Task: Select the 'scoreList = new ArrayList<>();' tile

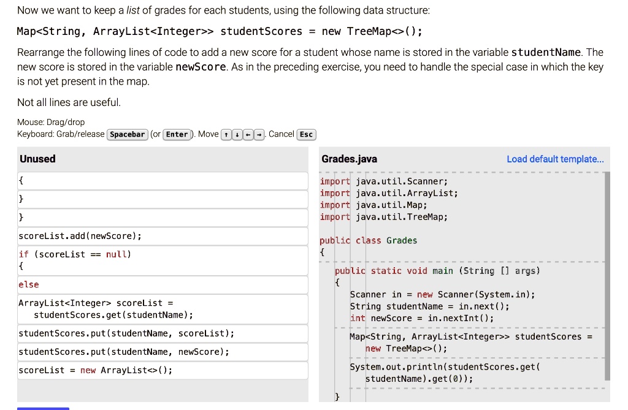Action: [163, 370]
